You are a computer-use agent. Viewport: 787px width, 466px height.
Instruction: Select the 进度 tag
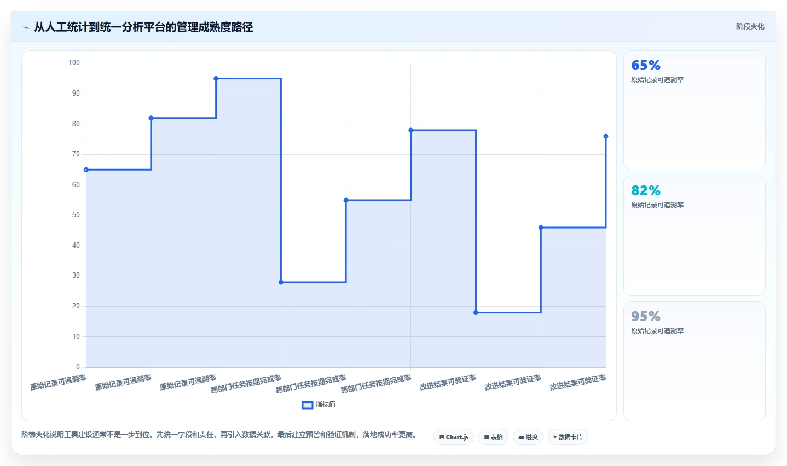click(x=528, y=437)
